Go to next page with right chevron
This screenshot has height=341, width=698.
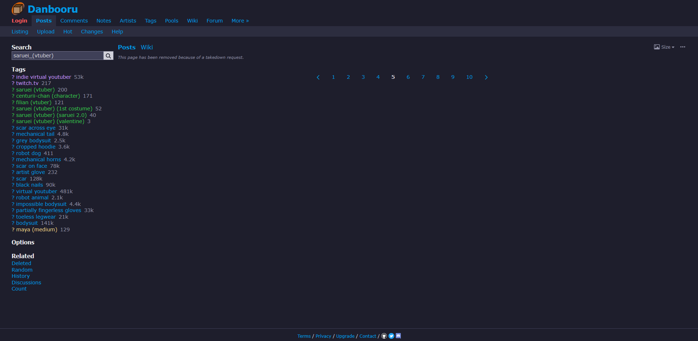point(486,77)
